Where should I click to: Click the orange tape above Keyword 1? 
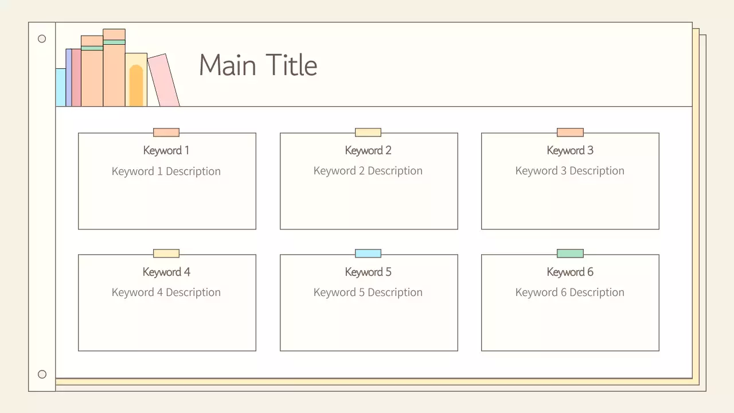coord(166,133)
